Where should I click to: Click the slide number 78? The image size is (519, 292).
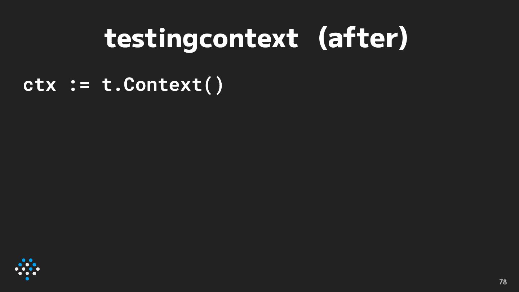(503, 282)
